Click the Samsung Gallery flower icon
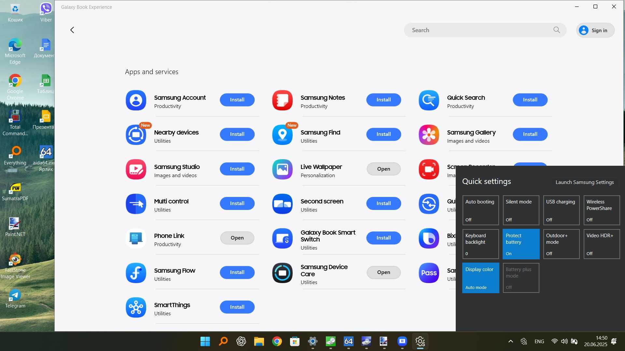Screen dimensions: 625x351 point(429,135)
